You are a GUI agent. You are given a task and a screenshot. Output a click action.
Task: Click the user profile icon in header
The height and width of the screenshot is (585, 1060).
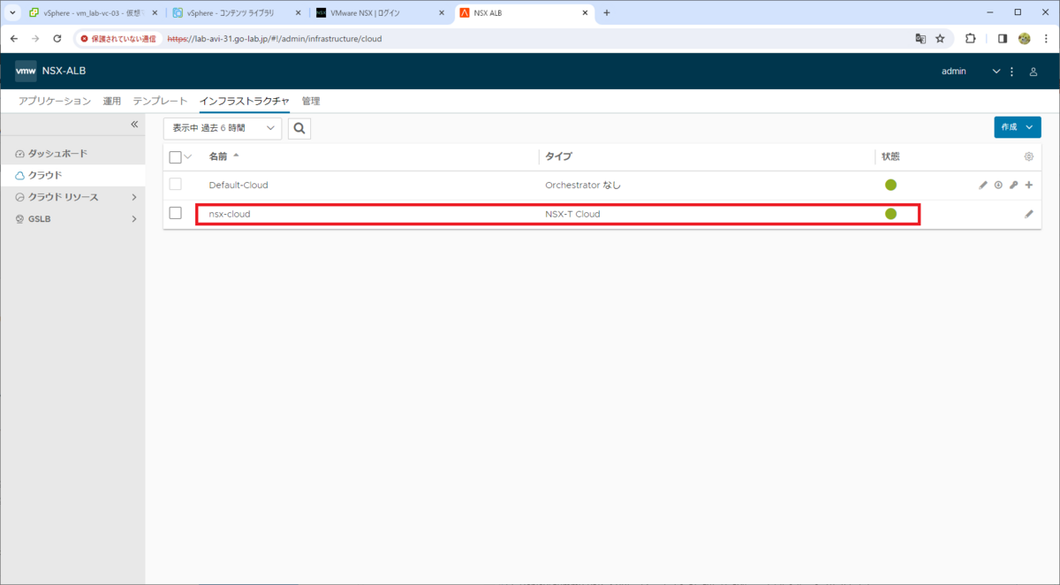tap(1033, 72)
